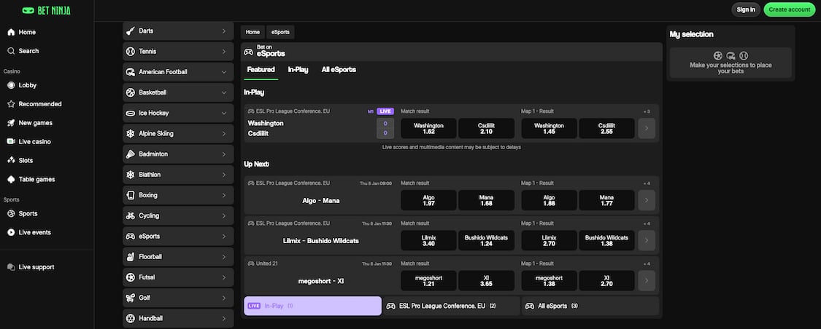
Task: Click the American Football helmet icon
Action: point(131,72)
